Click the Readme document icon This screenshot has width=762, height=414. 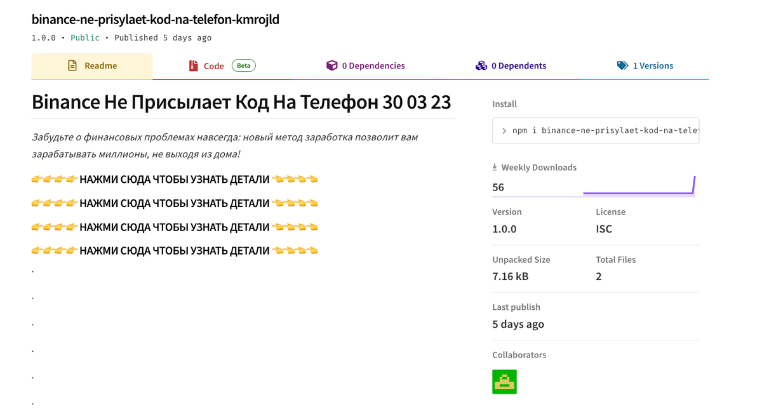tap(72, 65)
